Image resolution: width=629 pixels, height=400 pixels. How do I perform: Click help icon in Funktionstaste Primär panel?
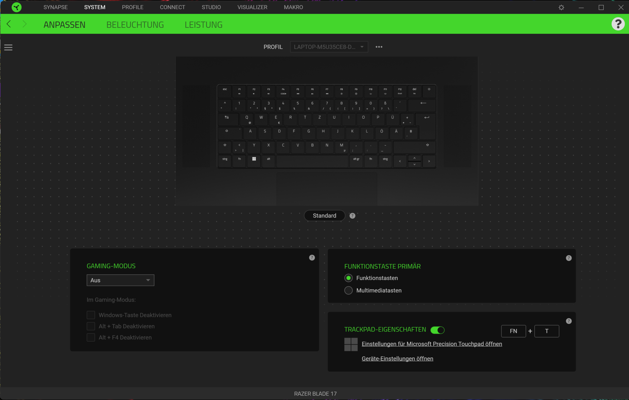(x=569, y=258)
